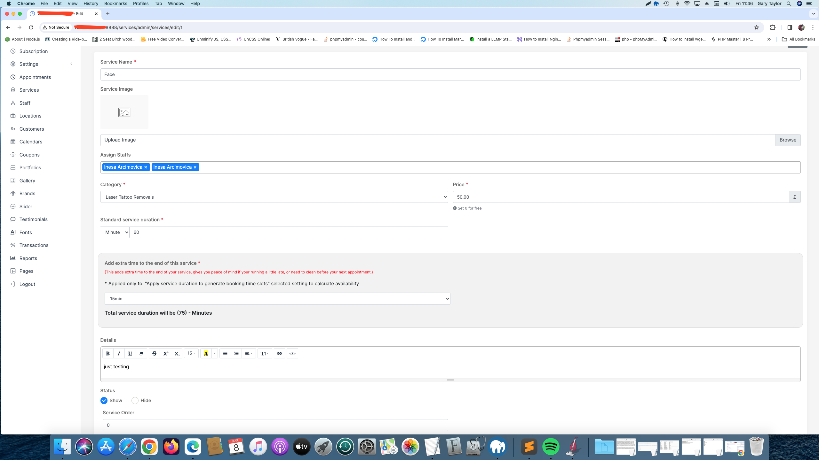Open Services sidebar item
Image resolution: width=819 pixels, height=460 pixels.
(x=29, y=90)
